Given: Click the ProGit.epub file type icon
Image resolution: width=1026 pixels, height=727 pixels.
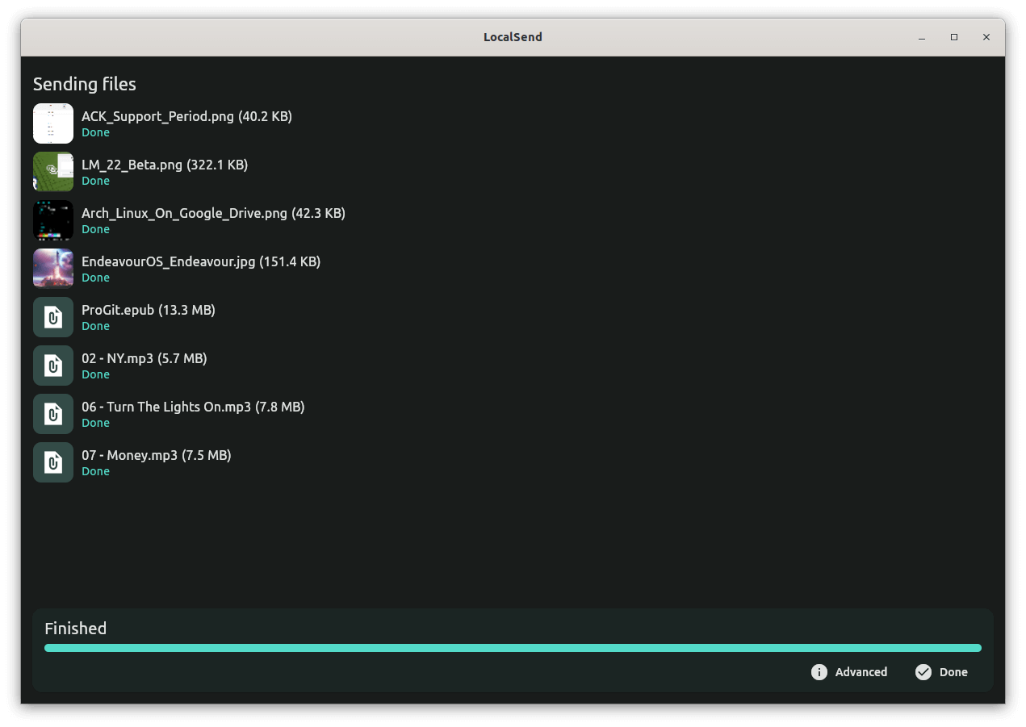Looking at the screenshot, I should 52,316.
